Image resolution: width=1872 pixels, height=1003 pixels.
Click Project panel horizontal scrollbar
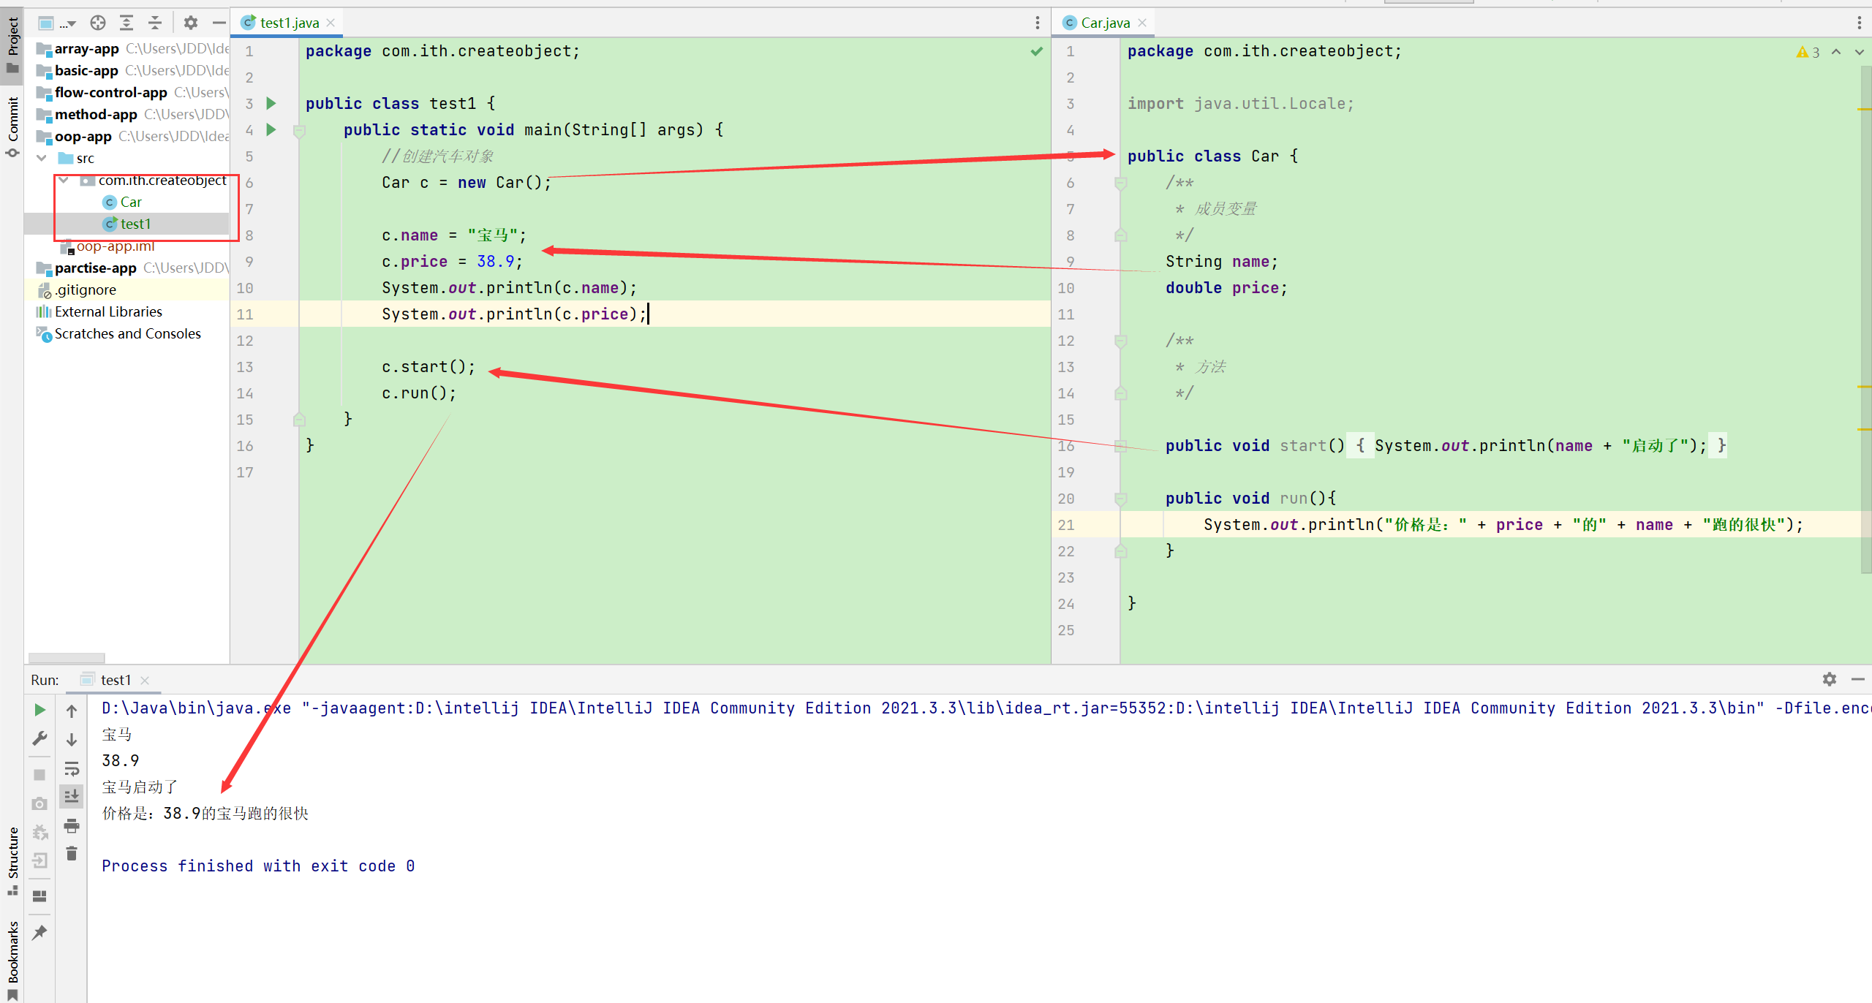point(67,658)
